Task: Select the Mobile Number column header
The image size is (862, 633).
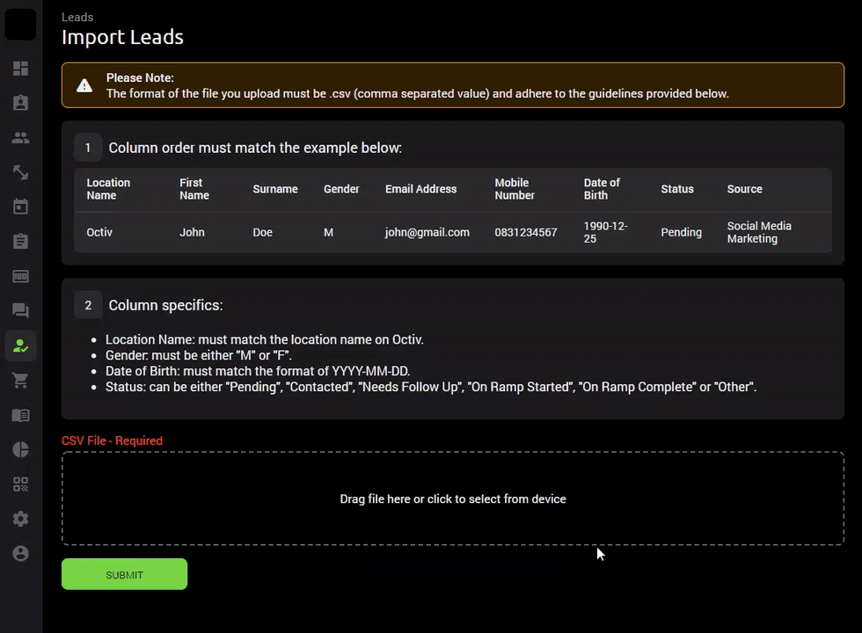Action: (514, 189)
